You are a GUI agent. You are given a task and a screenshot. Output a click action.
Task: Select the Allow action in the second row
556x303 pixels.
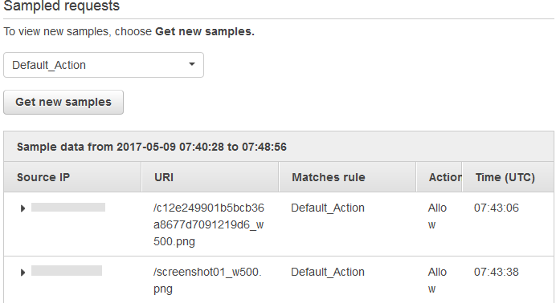point(437,281)
